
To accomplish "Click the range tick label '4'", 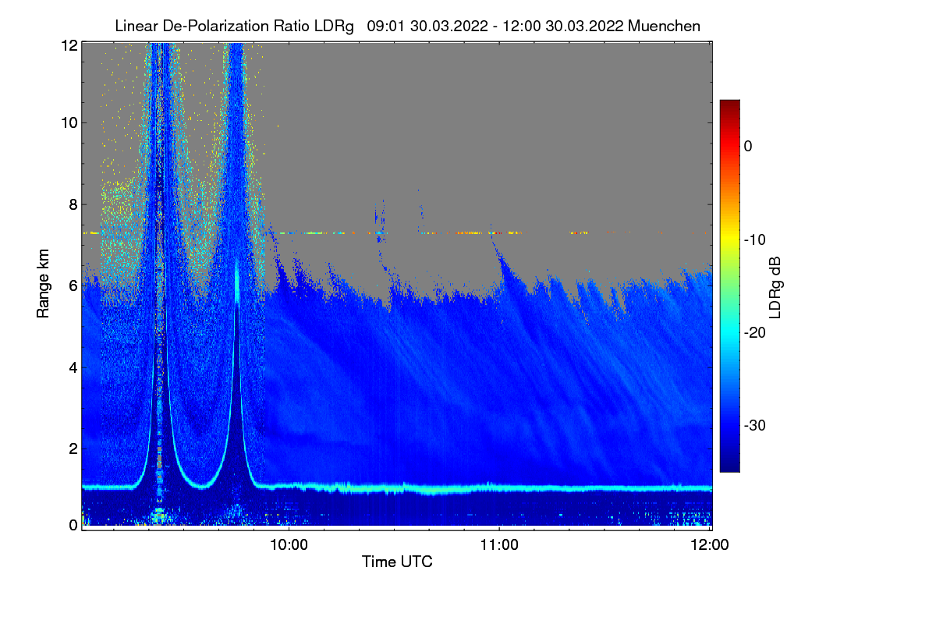I will pyautogui.click(x=72, y=367).
